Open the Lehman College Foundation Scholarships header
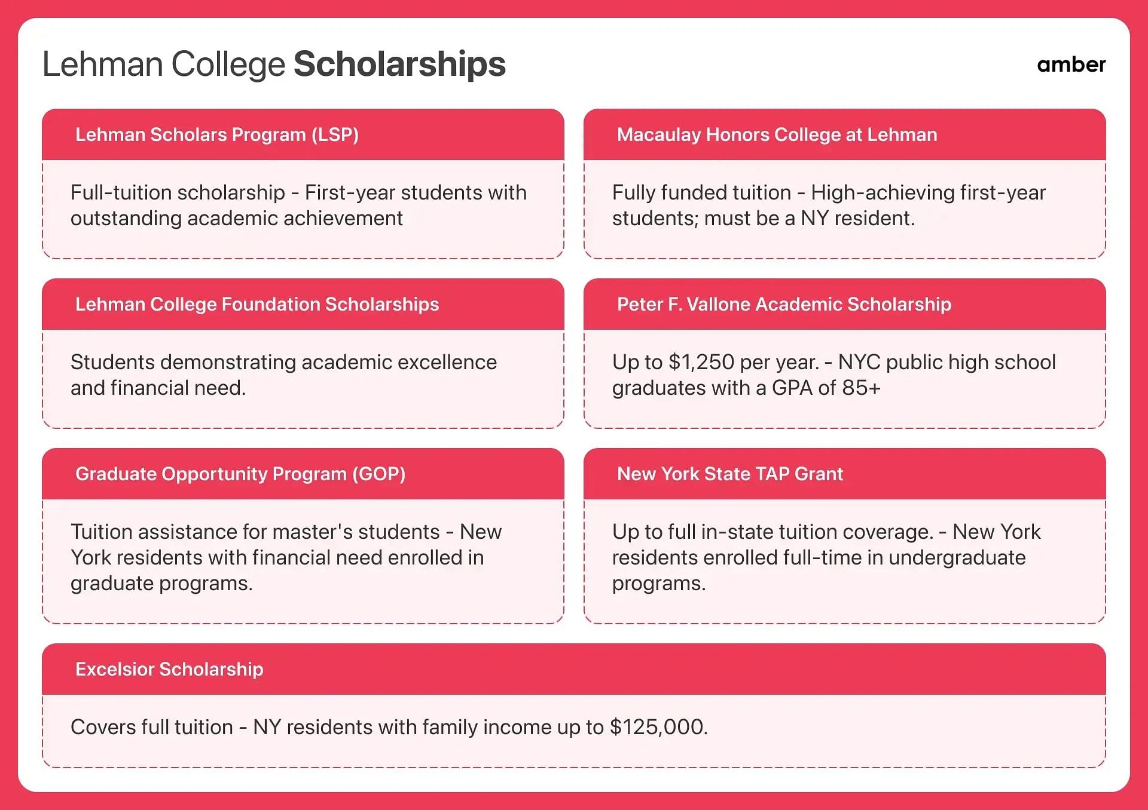This screenshot has width=1148, height=810. tap(303, 304)
